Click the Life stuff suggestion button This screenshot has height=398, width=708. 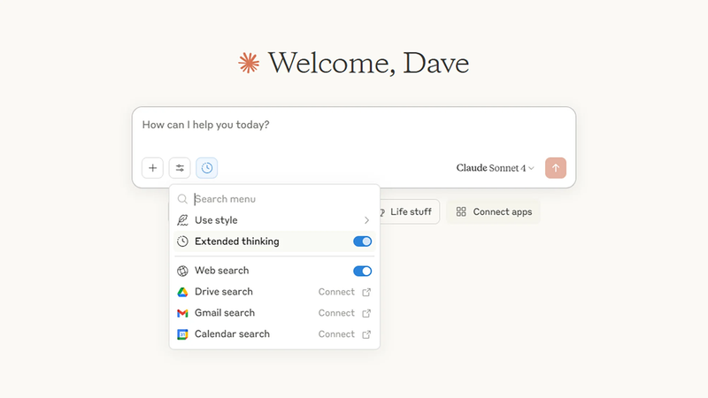click(x=409, y=211)
